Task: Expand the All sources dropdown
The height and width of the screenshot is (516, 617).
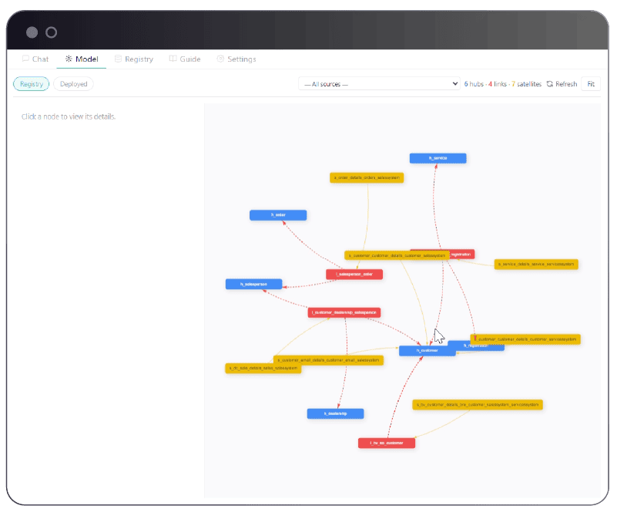Action: tap(379, 84)
